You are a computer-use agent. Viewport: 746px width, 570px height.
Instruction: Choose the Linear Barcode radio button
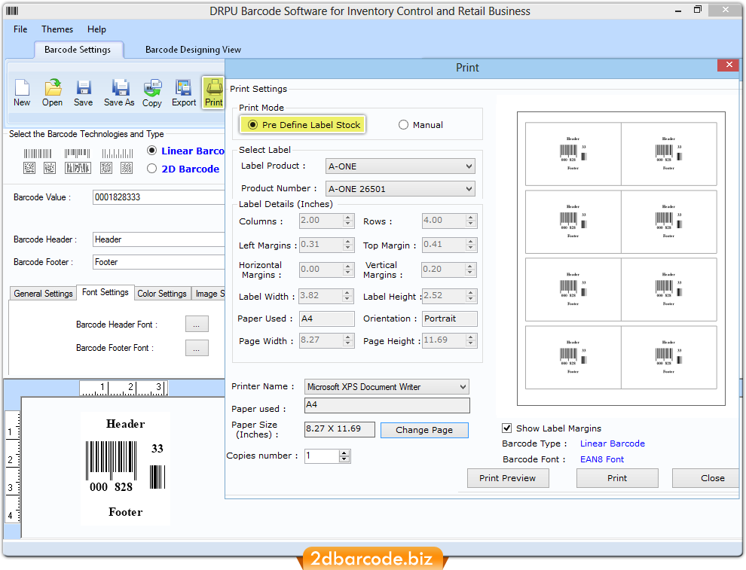click(x=151, y=151)
